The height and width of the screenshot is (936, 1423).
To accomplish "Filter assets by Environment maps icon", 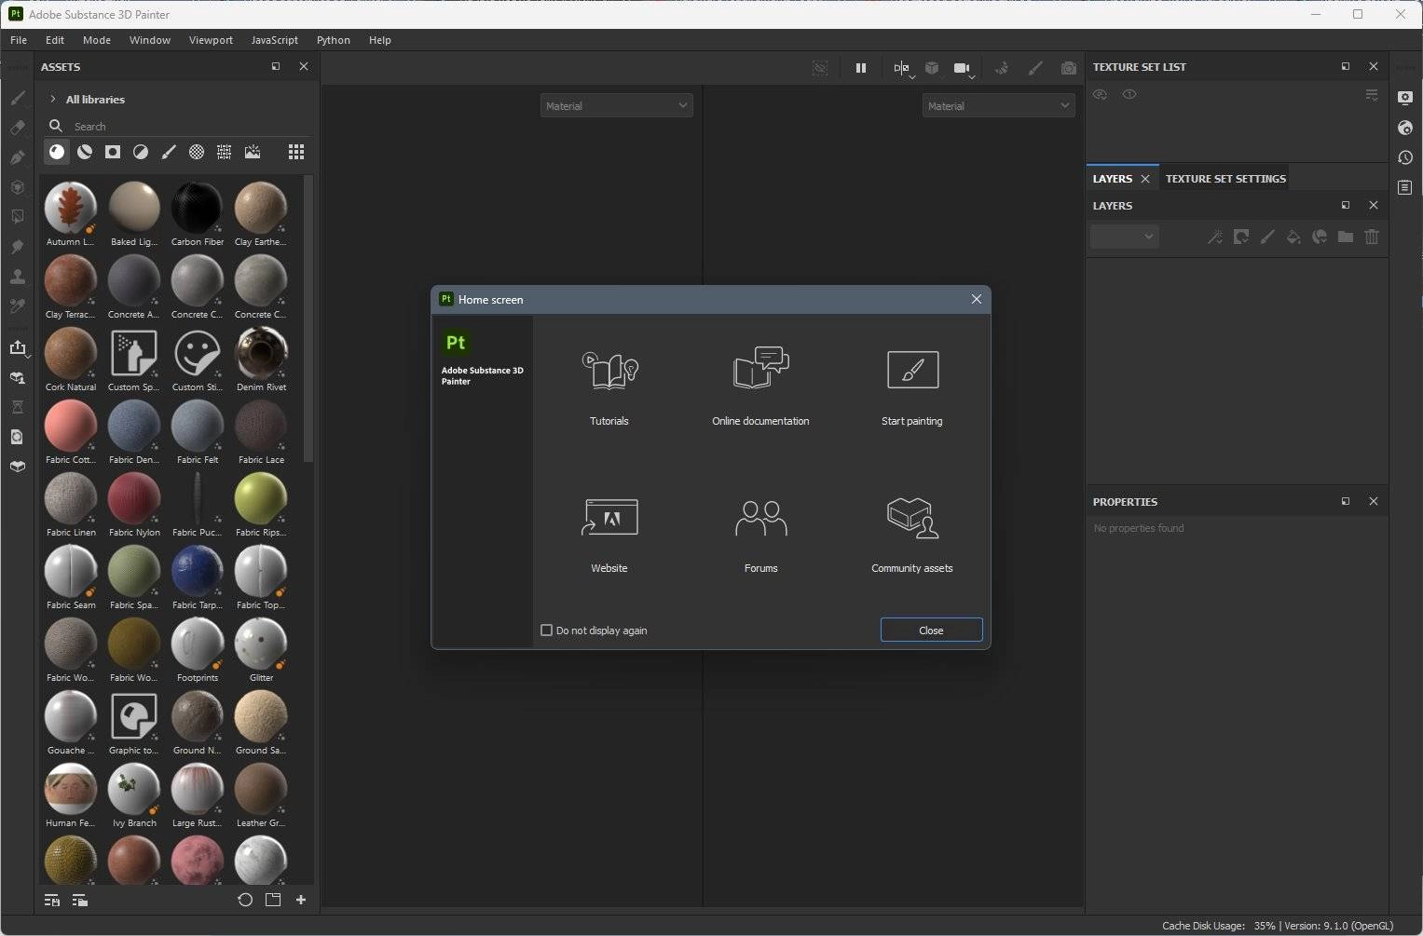I will (x=253, y=152).
